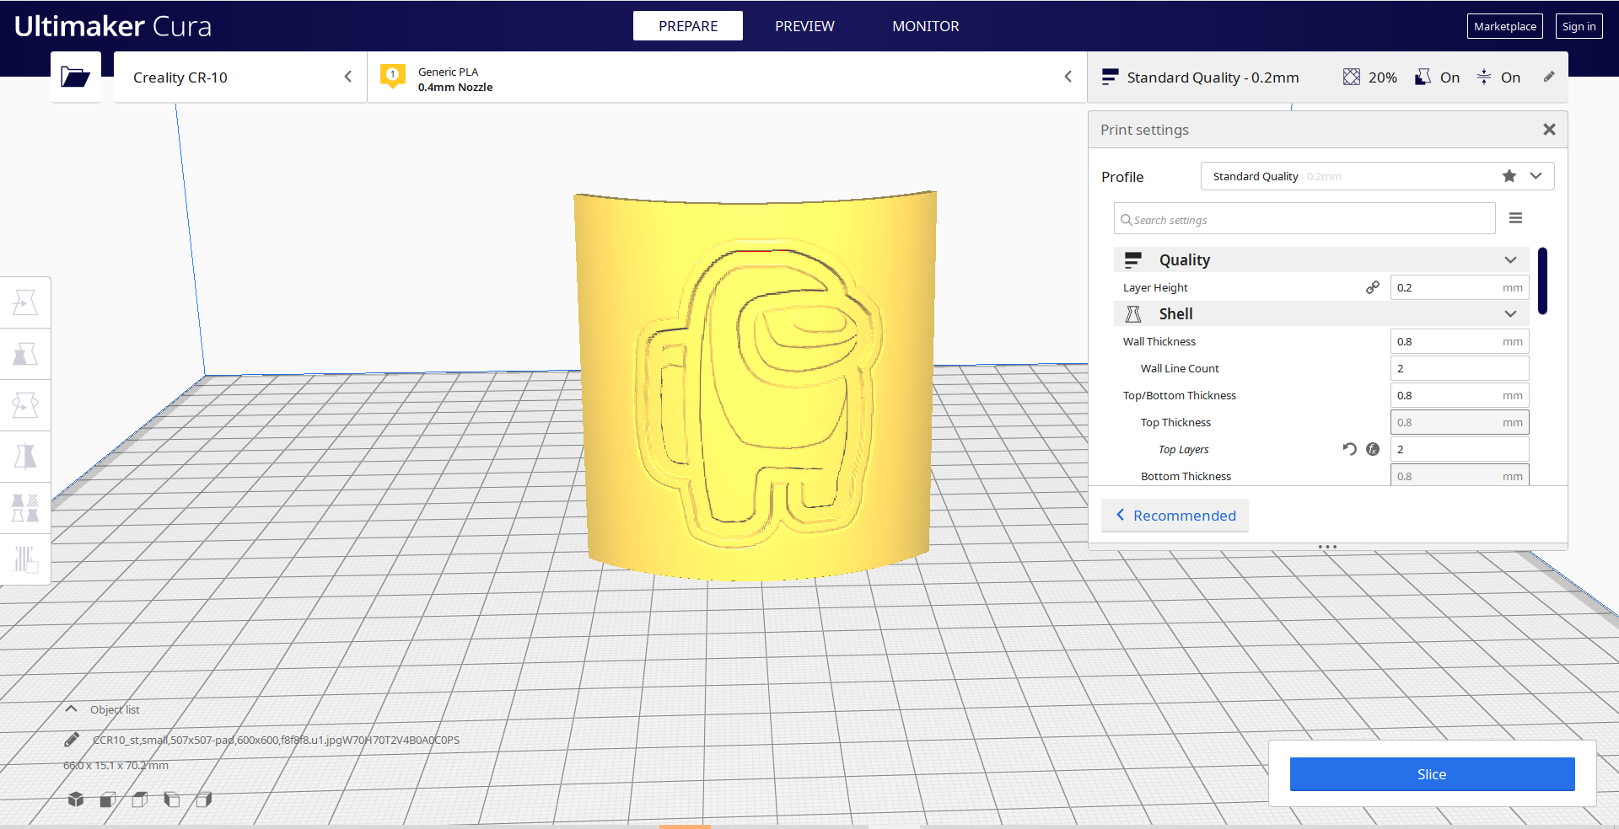Select the Move tool in left toolbar

point(25,302)
